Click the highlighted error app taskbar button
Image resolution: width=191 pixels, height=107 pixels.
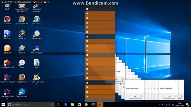(x=100, y=104)
